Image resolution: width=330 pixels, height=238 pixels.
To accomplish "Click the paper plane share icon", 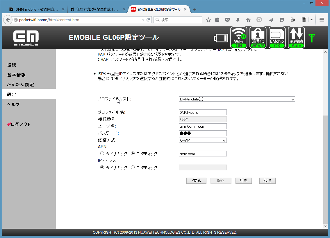I will pyautogui.click(x=271, y=20).
